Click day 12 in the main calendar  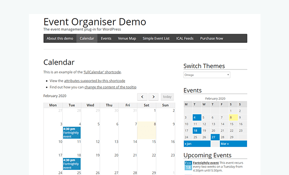pyautogui.click(x=91, y=147)
